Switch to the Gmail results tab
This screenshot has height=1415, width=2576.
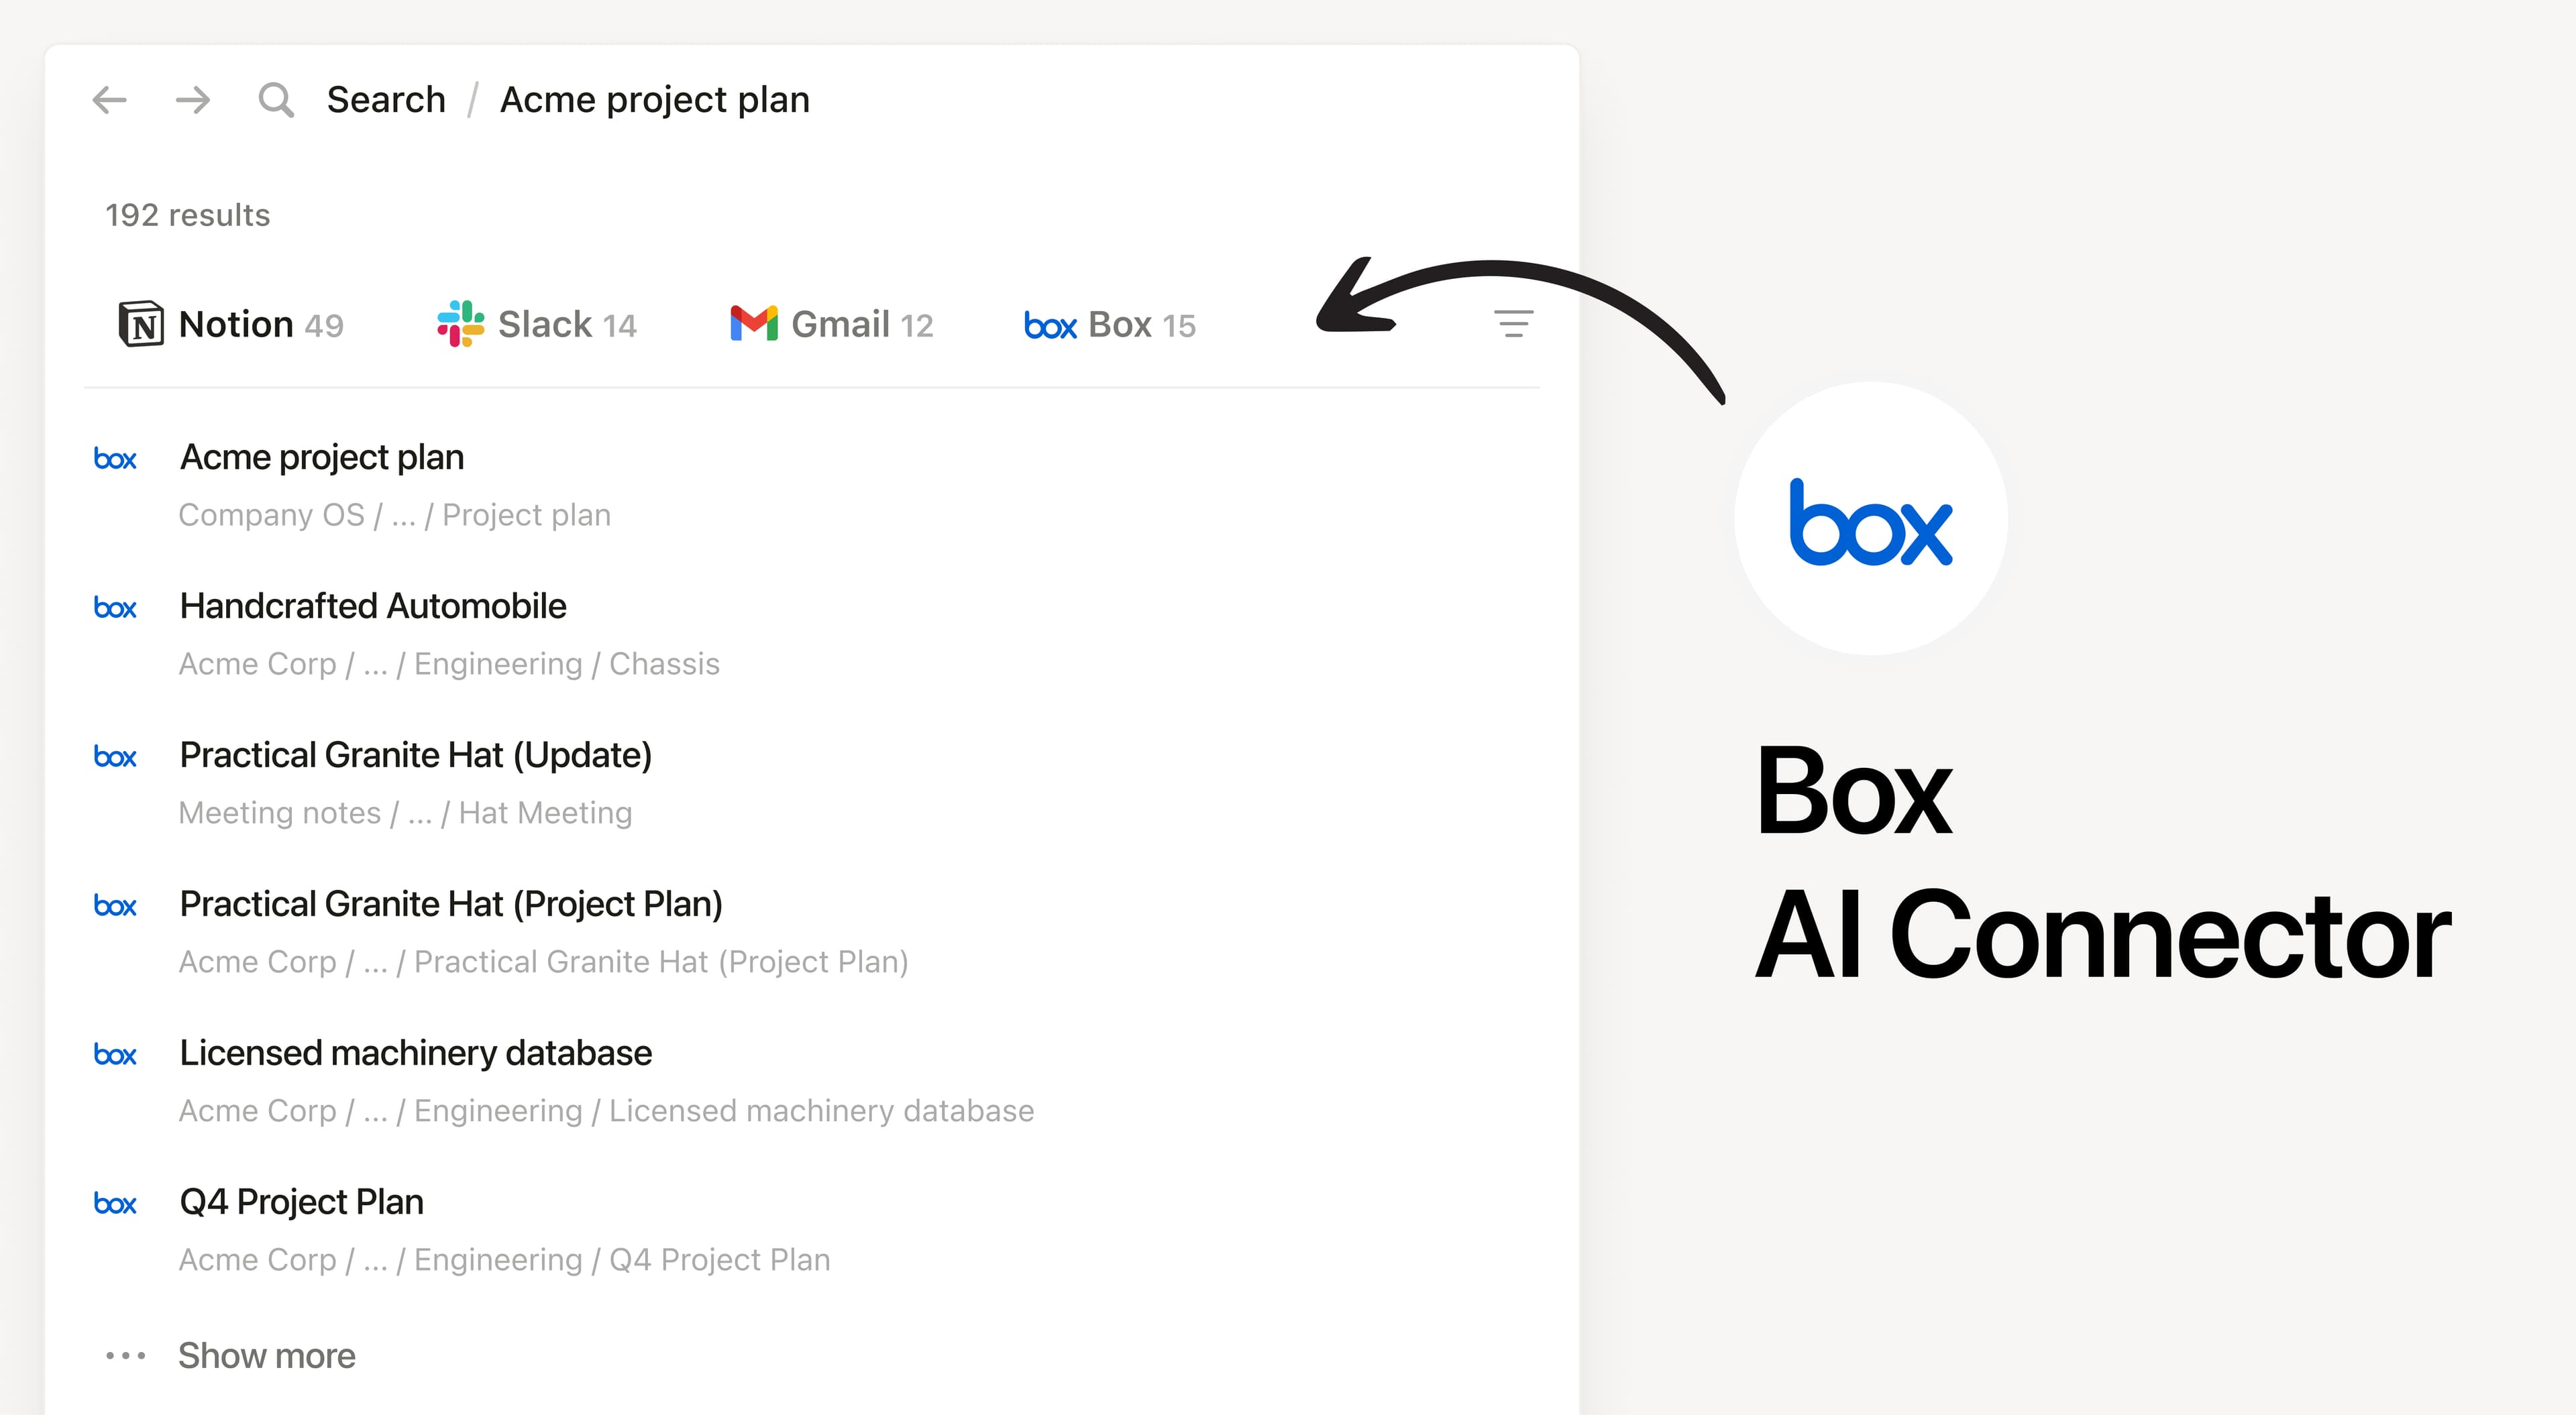(x=832, y=325)
